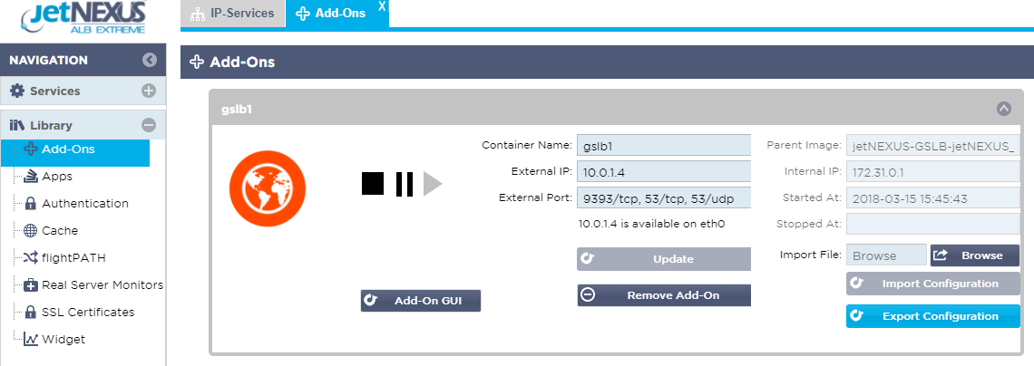Click the Import File path field

point(886,255)
